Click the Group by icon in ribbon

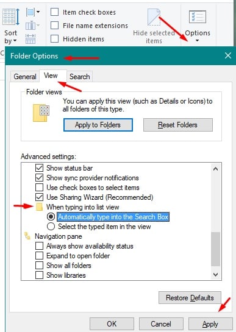click(x=30, y=12)
